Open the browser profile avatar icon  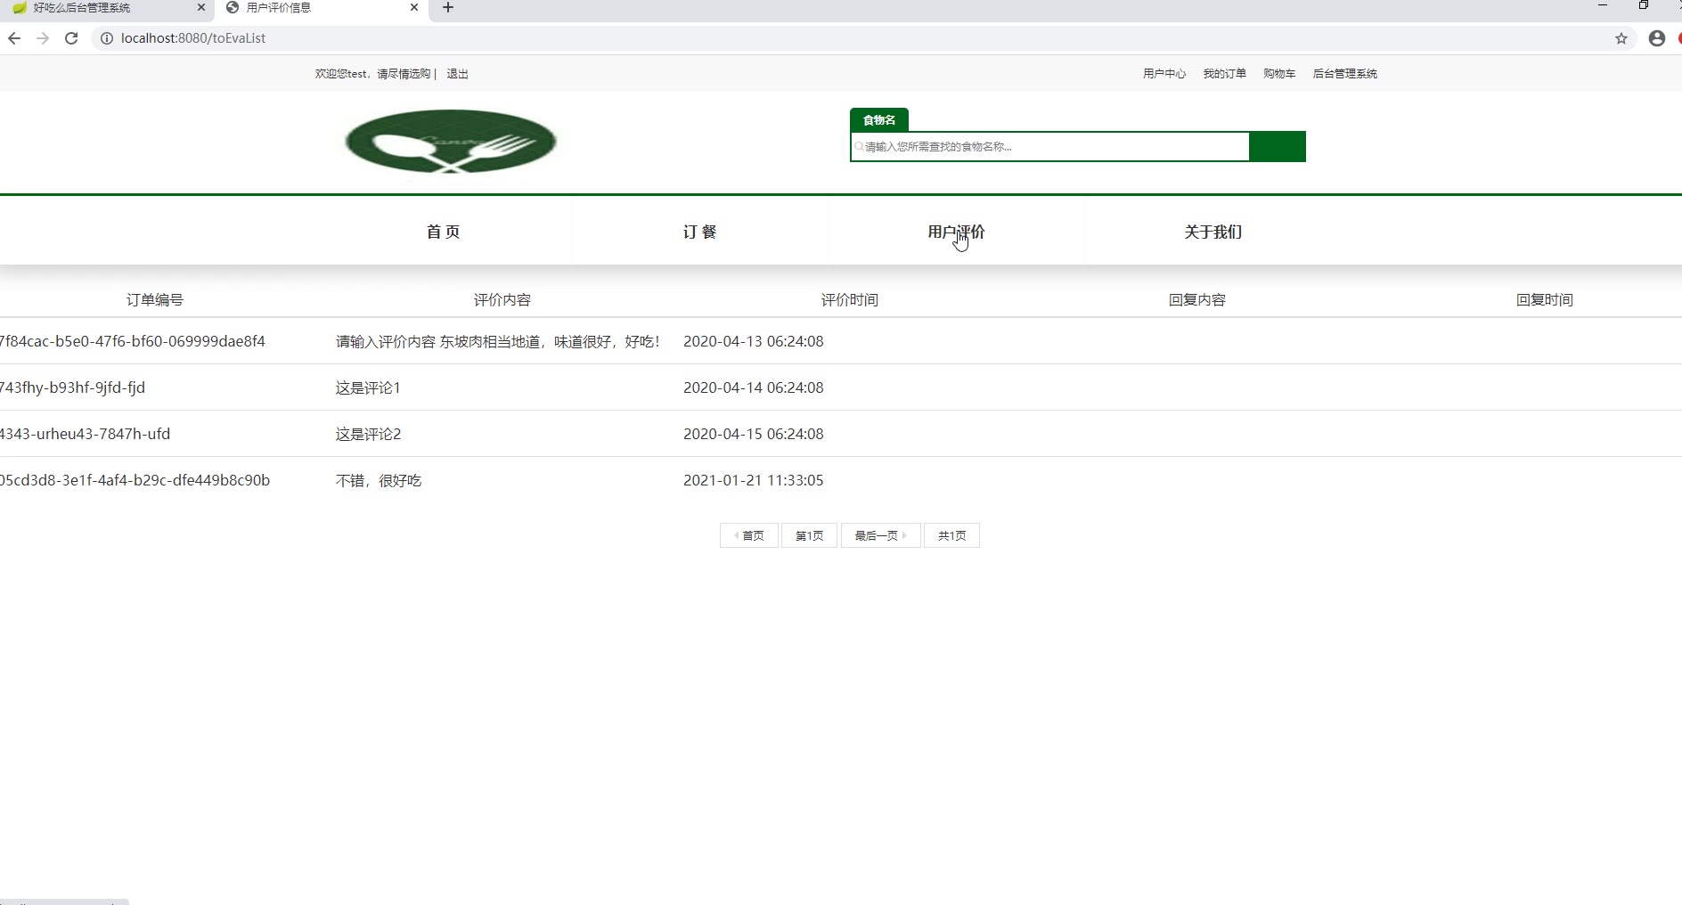(x=1657, y=38)
